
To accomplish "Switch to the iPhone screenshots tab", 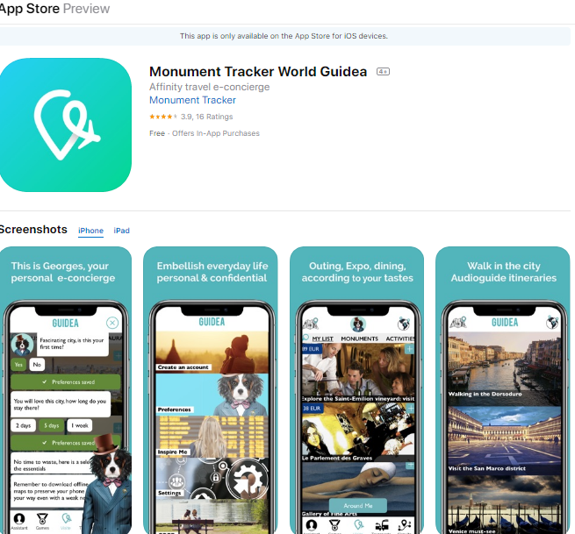I will tap(90, 231).
